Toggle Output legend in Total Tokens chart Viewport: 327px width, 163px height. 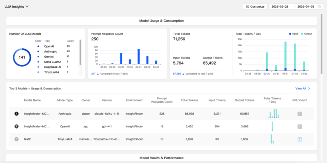(x=307, y=34)
